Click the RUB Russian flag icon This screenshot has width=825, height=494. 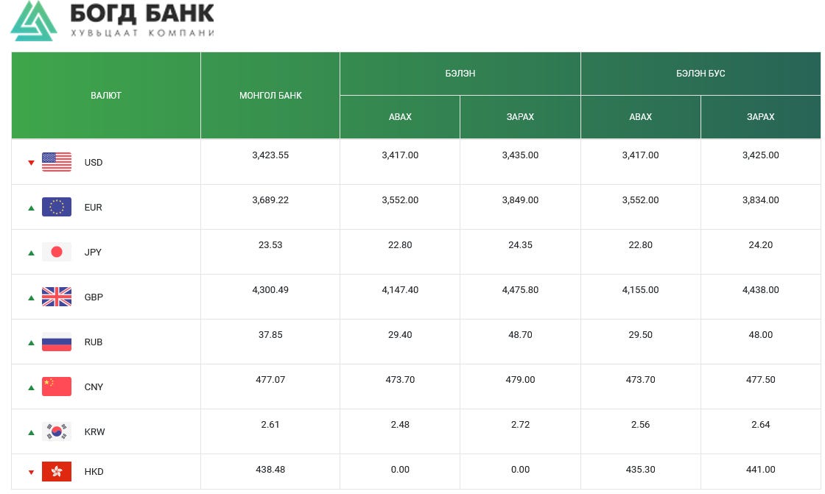pyautogui.click(x=57, y=342)
